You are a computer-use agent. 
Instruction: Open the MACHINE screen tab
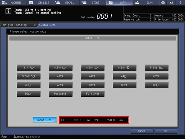point(13,3)
